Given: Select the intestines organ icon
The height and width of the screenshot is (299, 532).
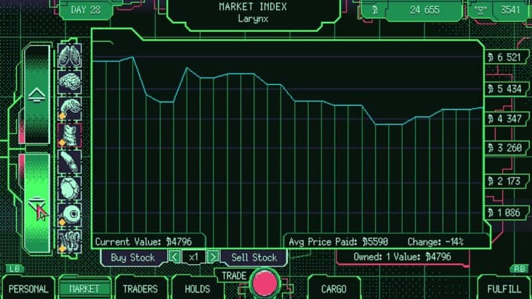Looking at the screenshot, I should (x=70, y=240).
